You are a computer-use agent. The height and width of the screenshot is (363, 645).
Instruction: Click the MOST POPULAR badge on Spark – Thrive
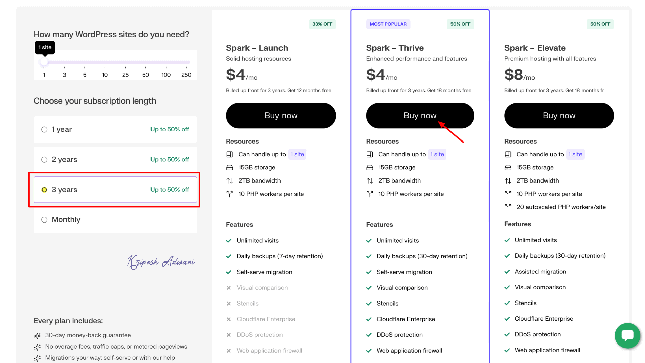tap(388, 24)
